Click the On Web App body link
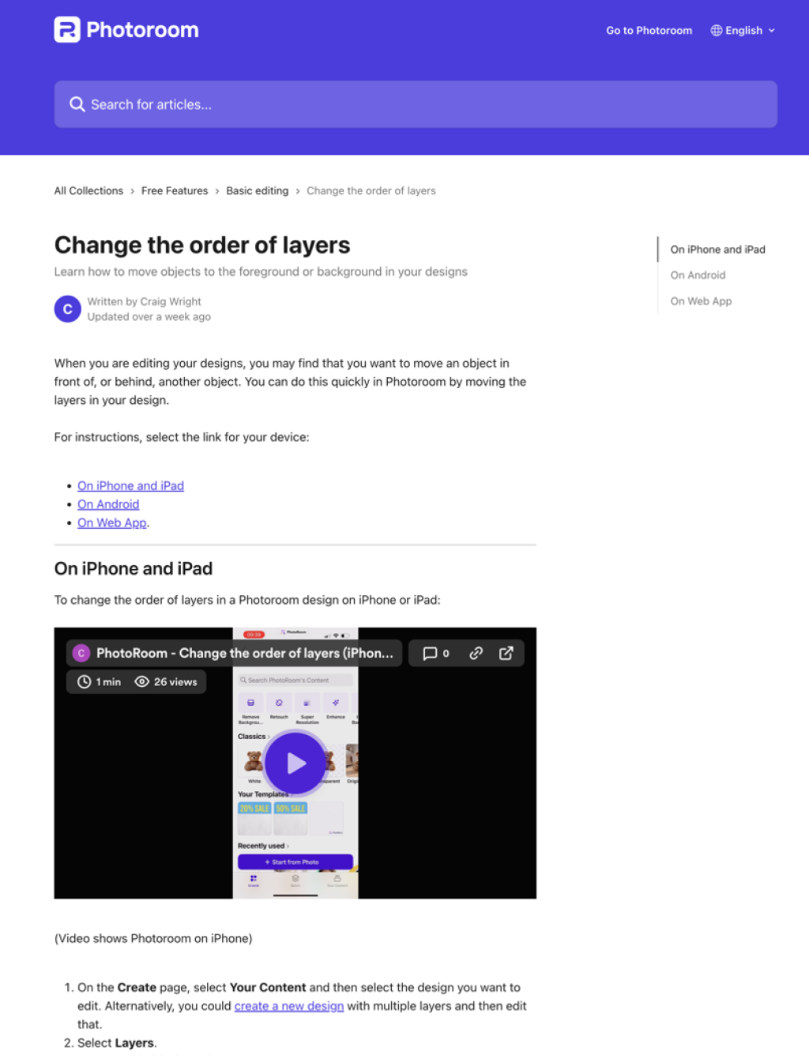Screen dimensions: 809x1056 coord(112,523)
